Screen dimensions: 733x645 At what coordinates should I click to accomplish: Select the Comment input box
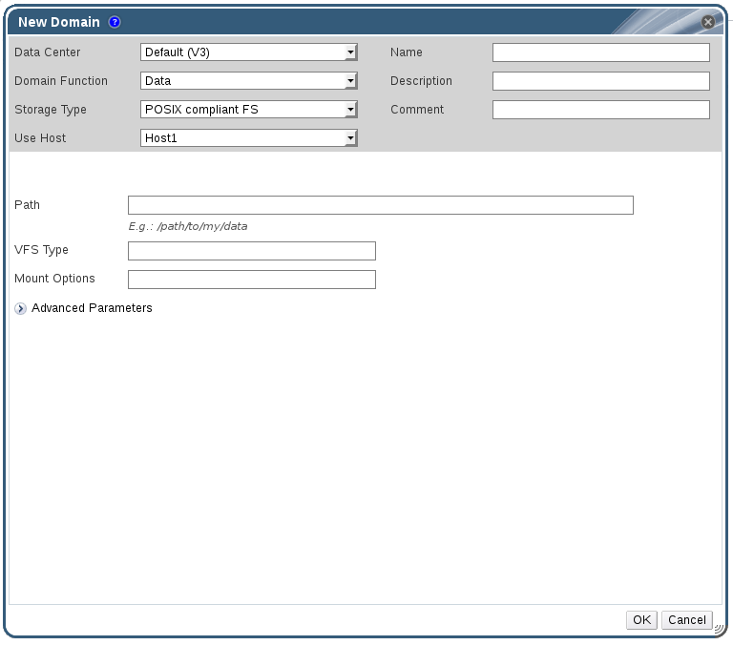(x=600, y=110)
